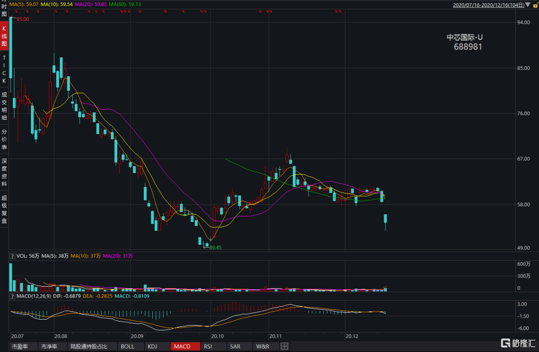Toggle the yellow lock icon

[x=535, y=5]
